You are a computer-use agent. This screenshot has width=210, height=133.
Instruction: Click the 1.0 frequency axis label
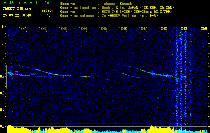coord(2,60)
